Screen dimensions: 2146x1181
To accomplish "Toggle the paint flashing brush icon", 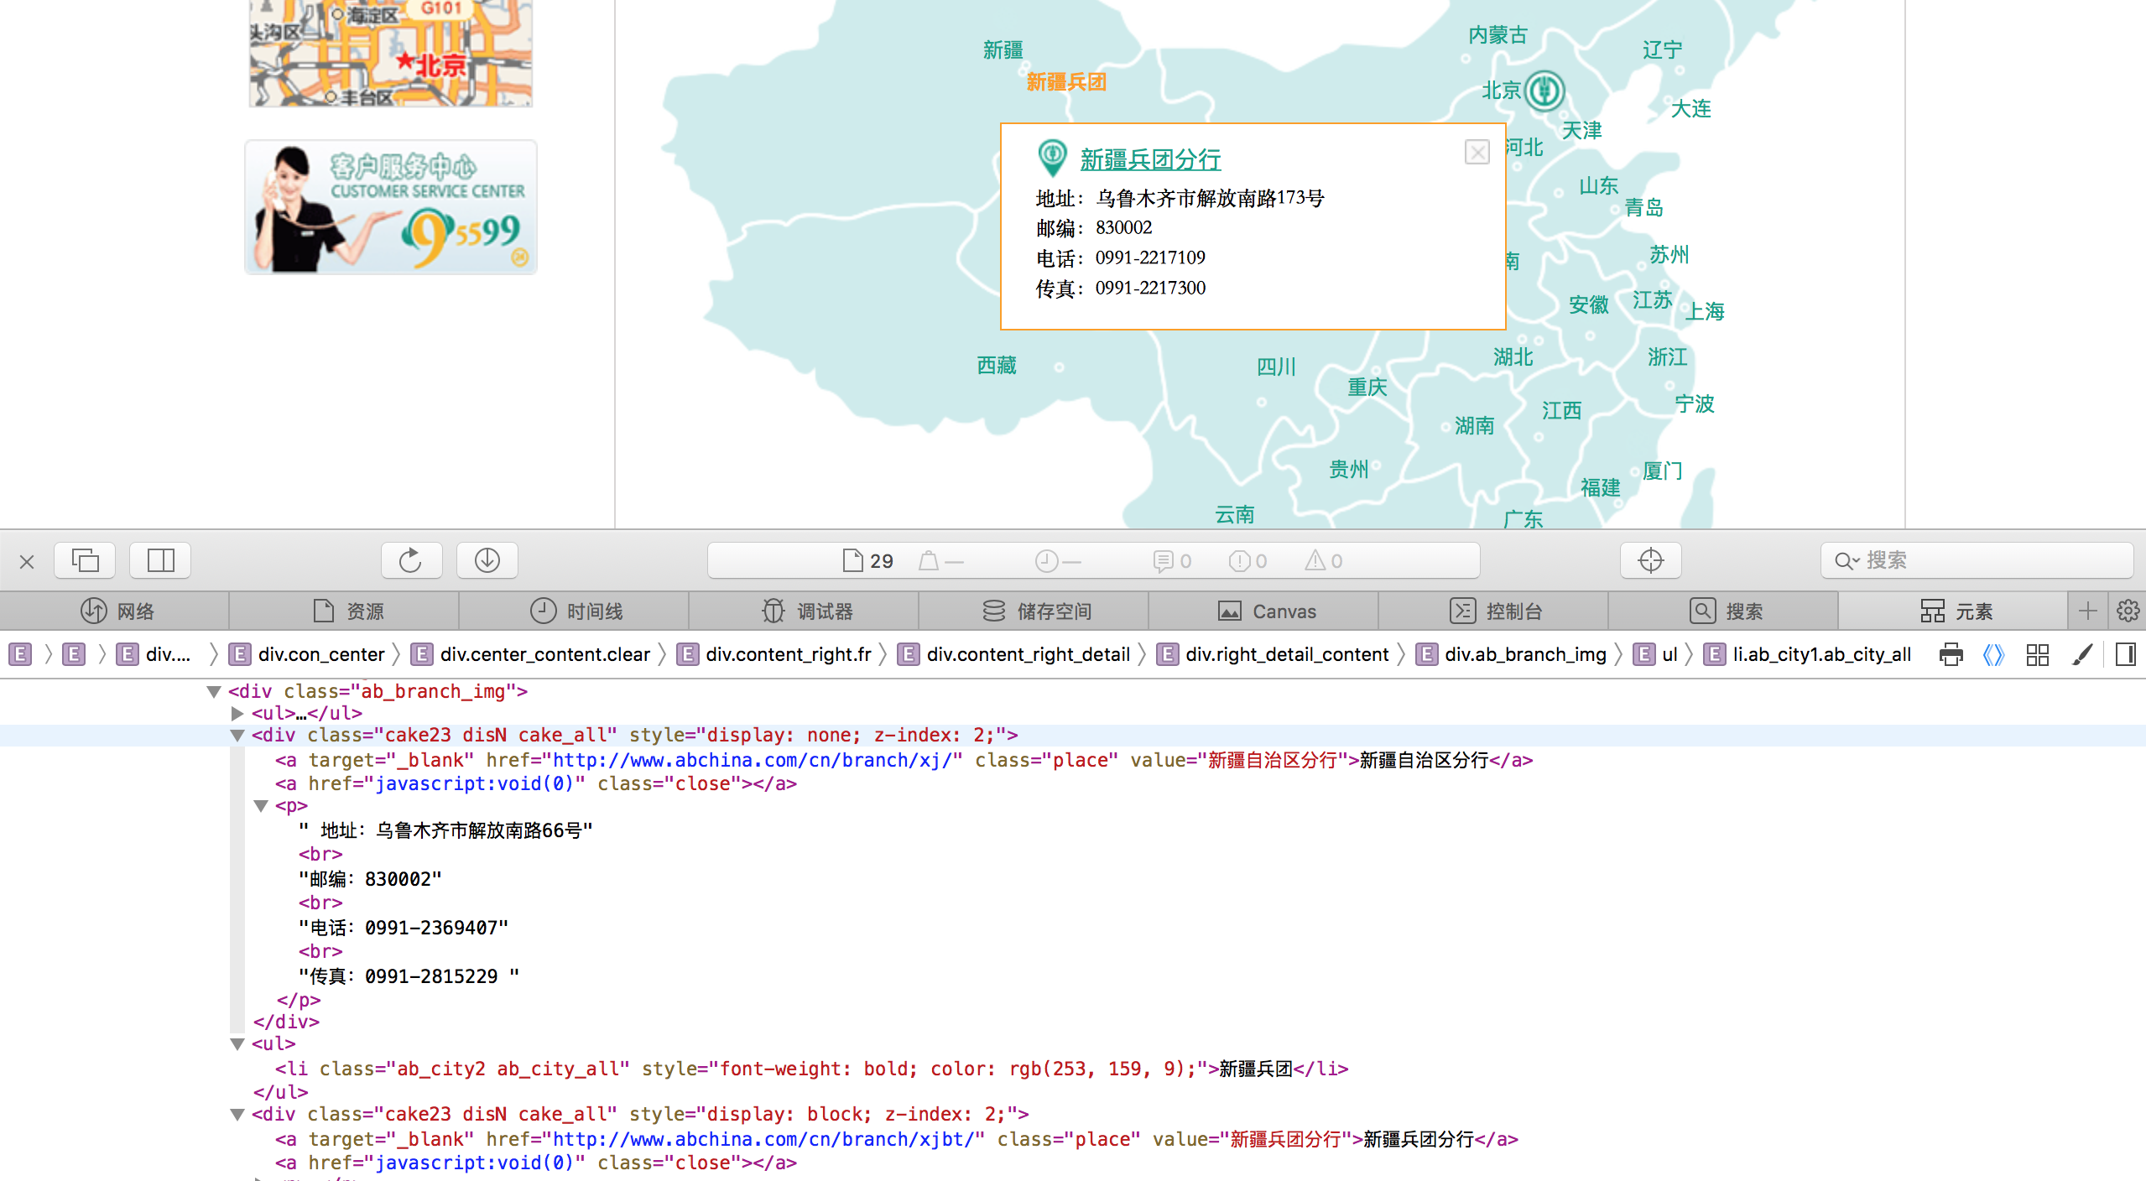I will (x=2081, y=654).
